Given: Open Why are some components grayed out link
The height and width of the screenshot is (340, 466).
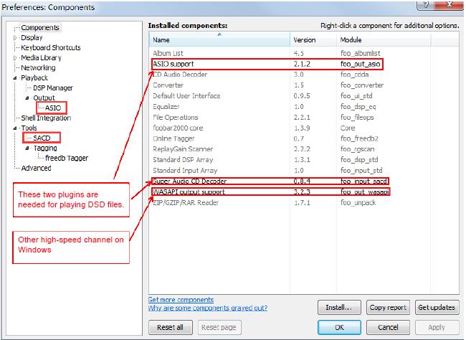Looking at the screenshot, I should tap(208, 308).
